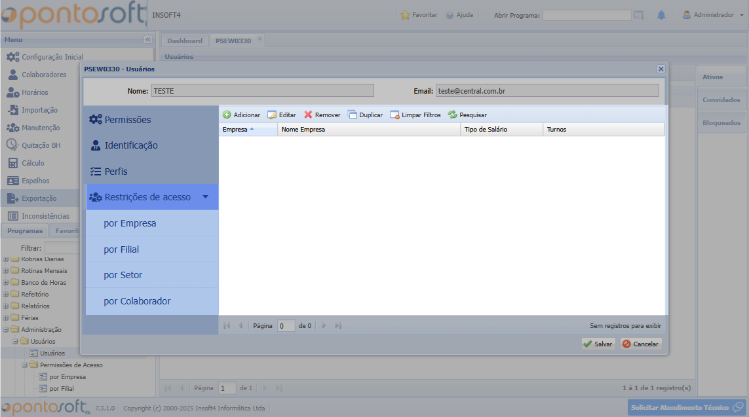
Task: Click the Remover red X icon
Action: point(308,115)
